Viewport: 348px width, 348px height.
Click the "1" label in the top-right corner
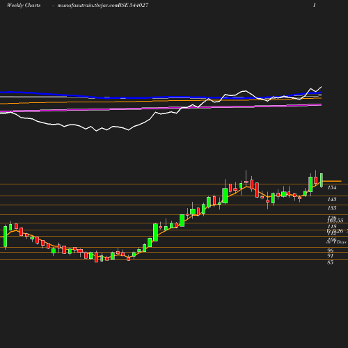[315, 6]
